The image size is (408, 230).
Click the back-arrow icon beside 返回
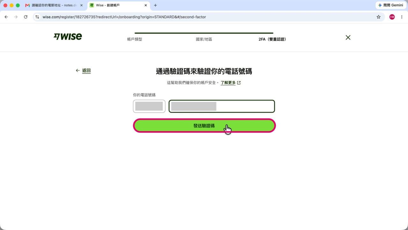[x=78, y=71]
